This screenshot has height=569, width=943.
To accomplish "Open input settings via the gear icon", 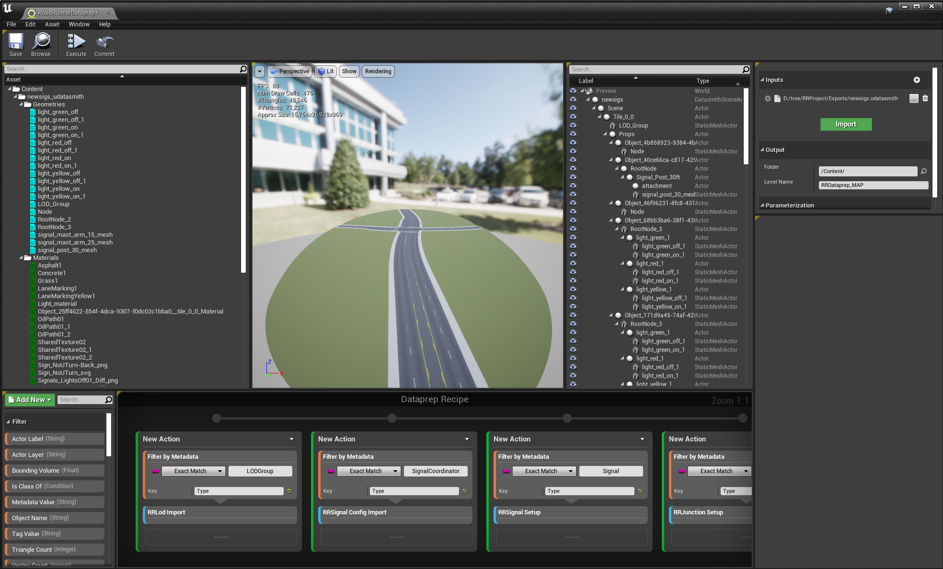I will [x=768, y=98].
